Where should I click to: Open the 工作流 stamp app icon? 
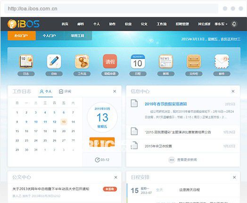(x=82, y=62)
